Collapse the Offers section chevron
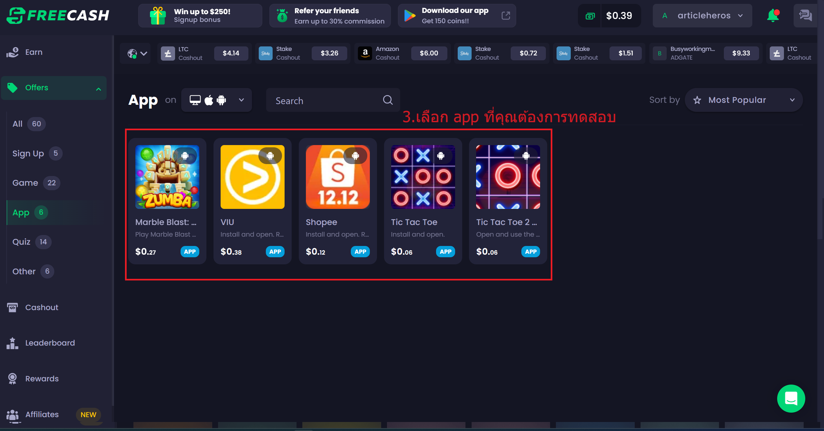 tap(99, 89)
